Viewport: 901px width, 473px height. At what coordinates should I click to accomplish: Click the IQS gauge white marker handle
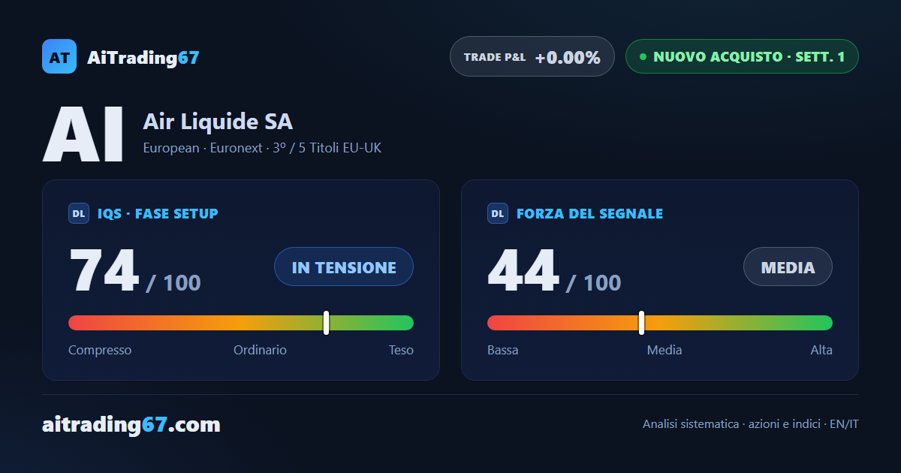pos(326,323)
